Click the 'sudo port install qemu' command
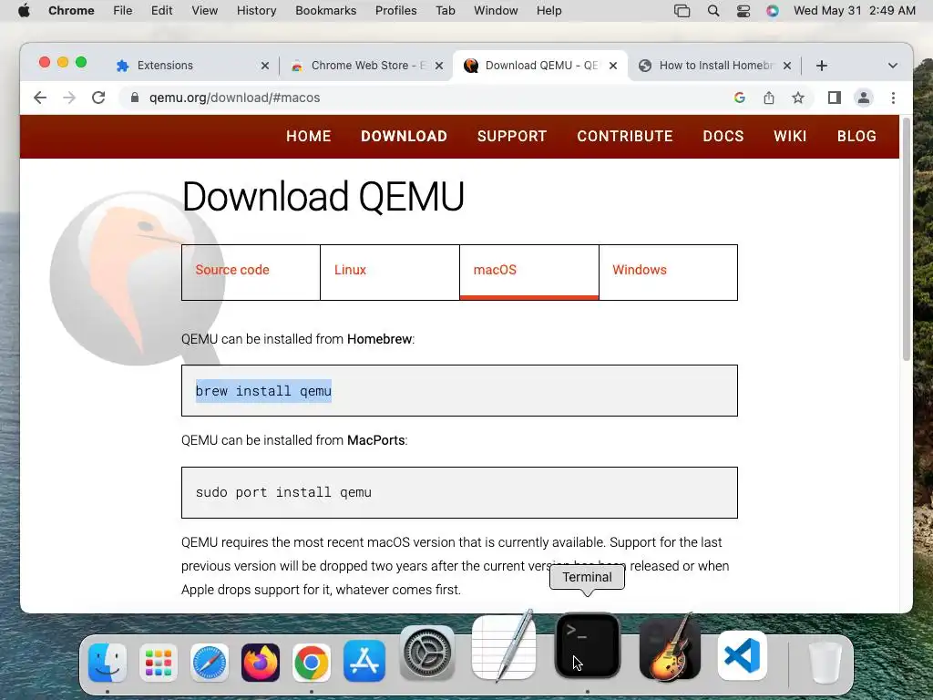 [x=284, y=492]
